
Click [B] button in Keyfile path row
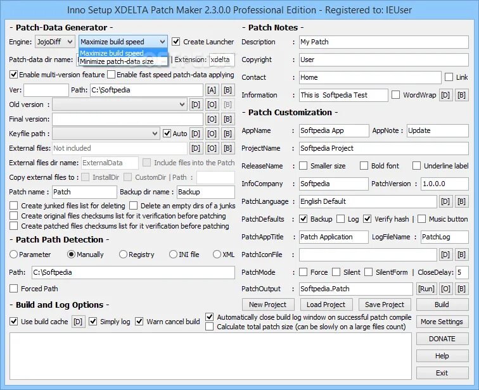[x=227, y=134]
